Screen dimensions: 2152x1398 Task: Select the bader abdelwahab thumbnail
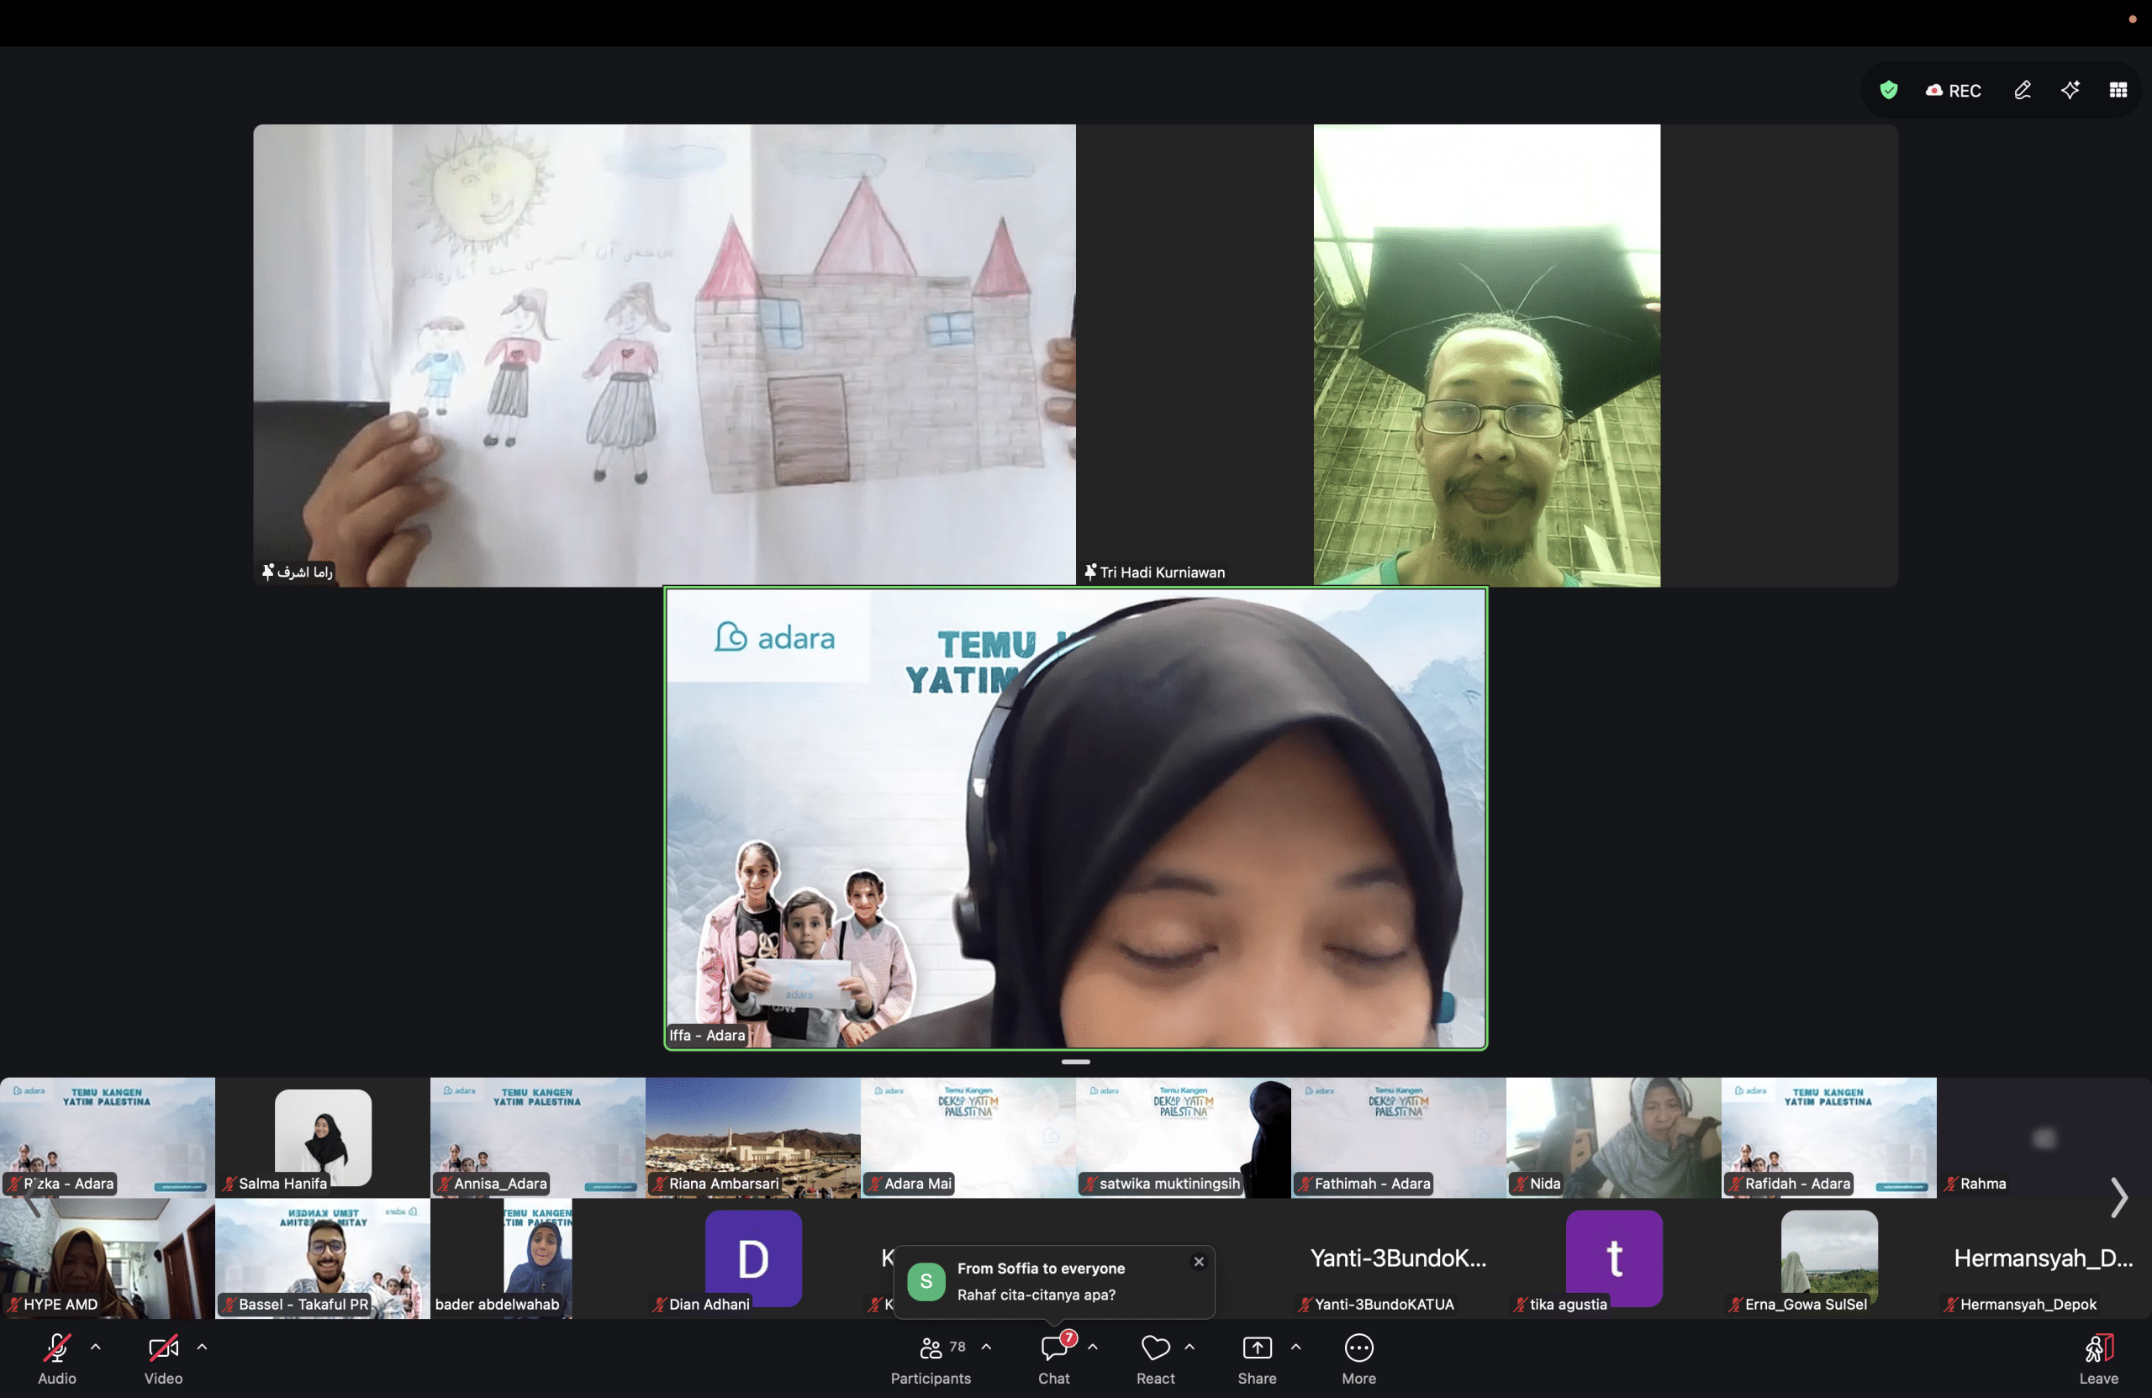click(x=538, y=1258)
